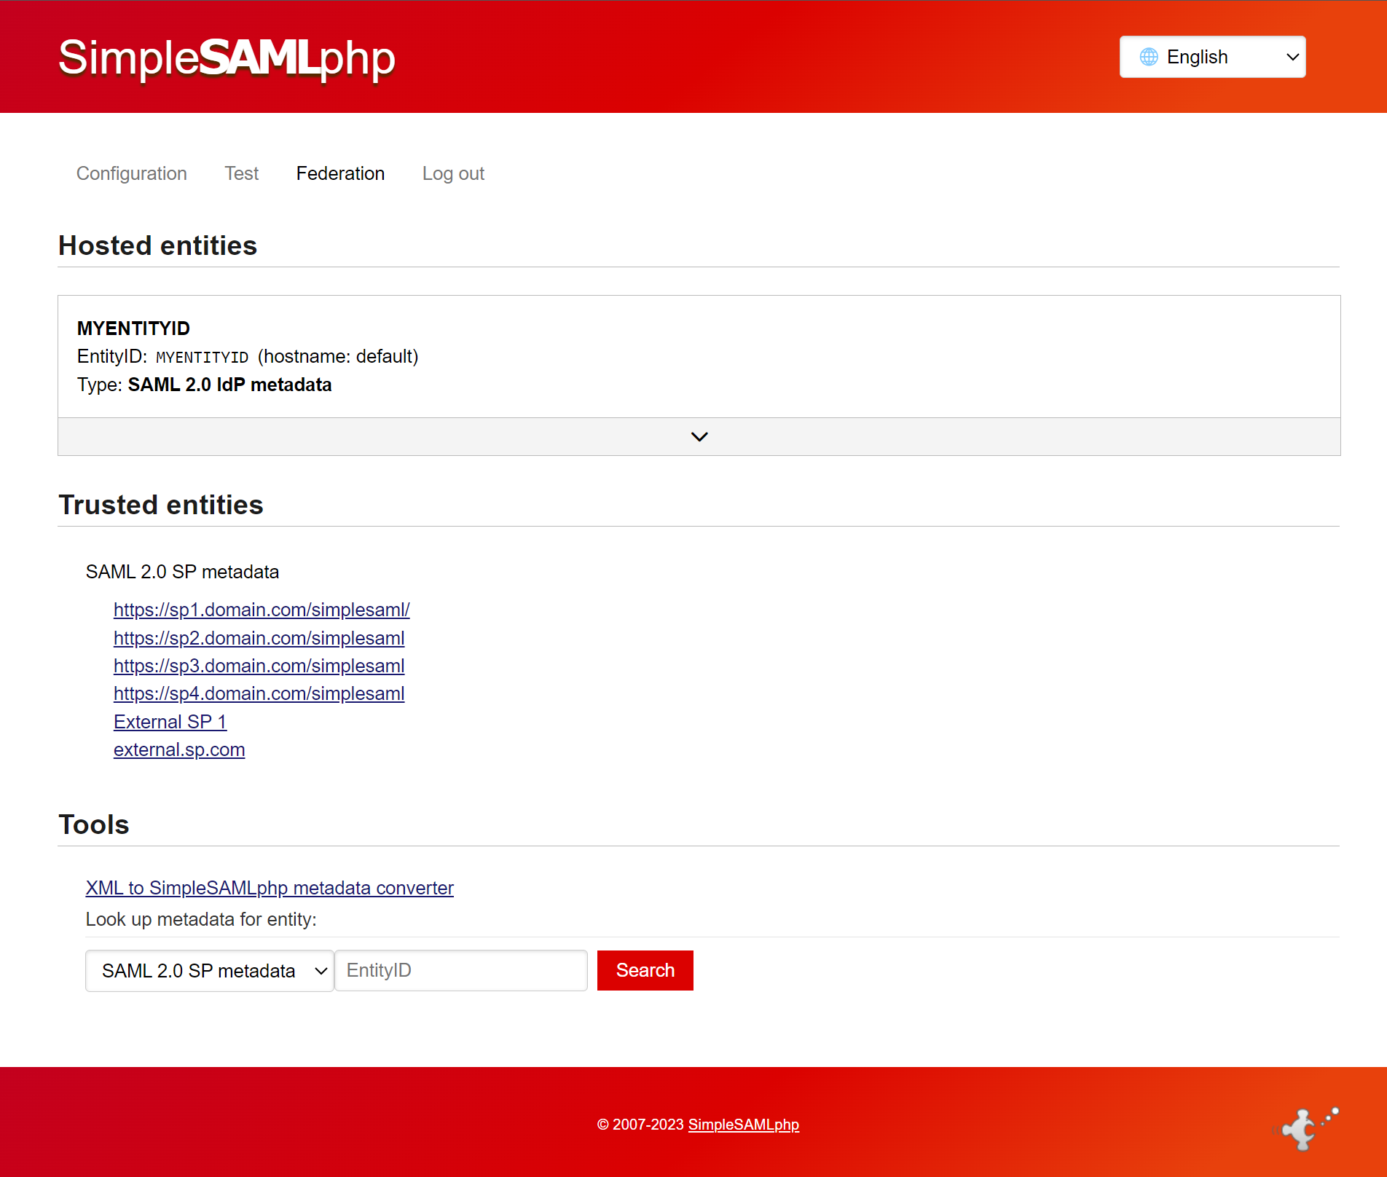1387x1177 pixels.
Task: Open the sp1.domain.com/simplesaml/ link
Action: click(262, 610)
